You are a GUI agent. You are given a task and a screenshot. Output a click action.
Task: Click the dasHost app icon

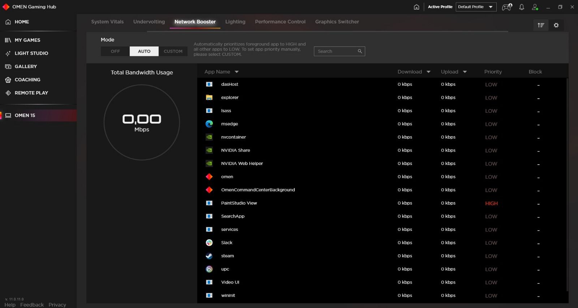209,84
